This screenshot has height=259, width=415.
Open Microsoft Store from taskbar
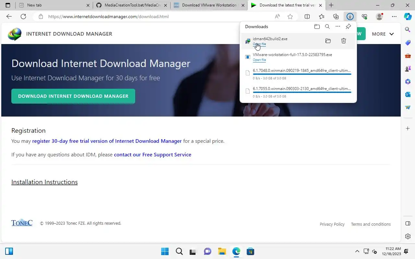[250, 251]
